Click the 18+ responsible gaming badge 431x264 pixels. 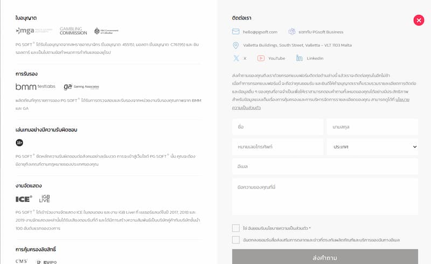click(x=19, y=142)
